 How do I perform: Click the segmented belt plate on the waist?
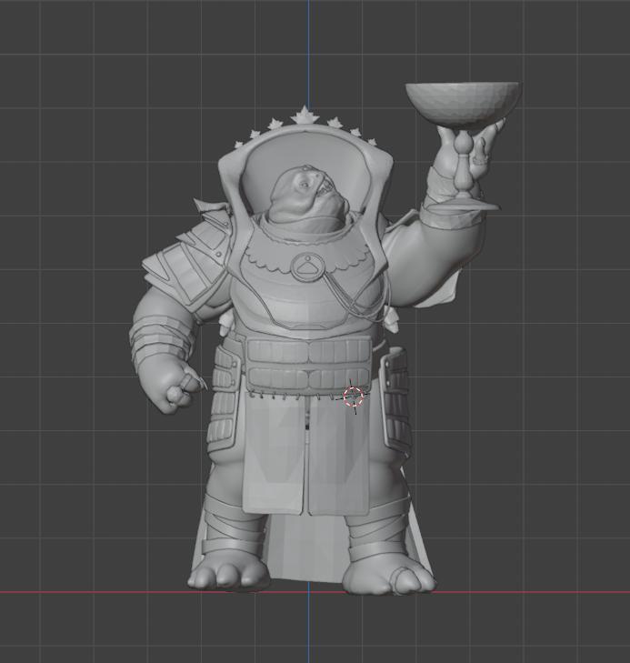[x=309, y=365]
